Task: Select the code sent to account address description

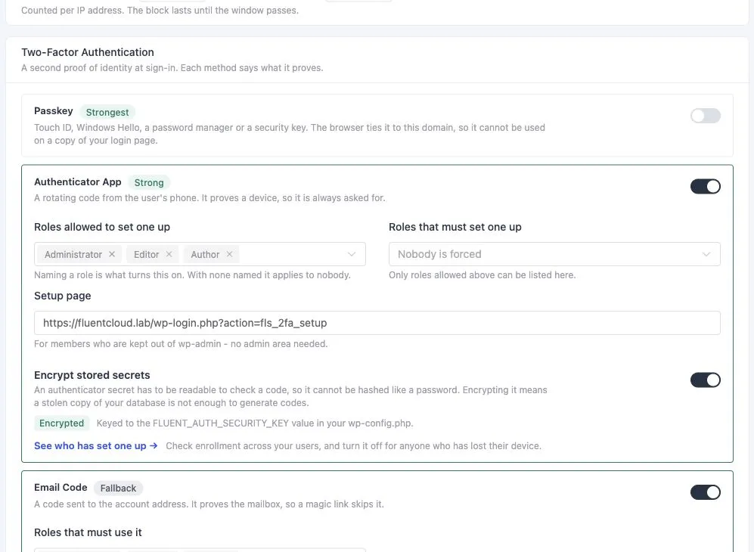Action: 209,504
